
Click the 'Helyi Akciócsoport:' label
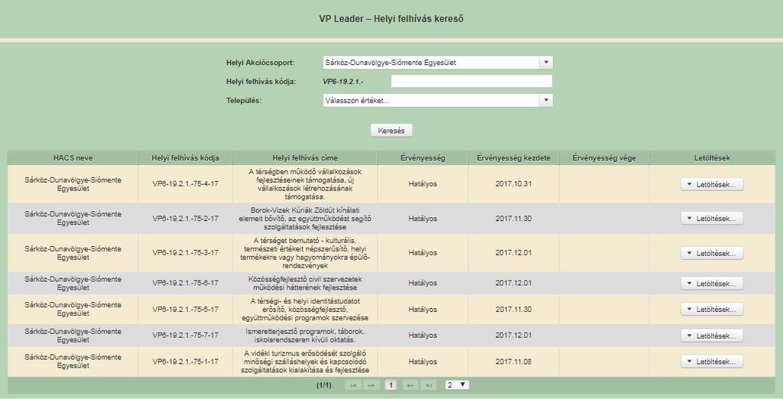[x=260, y=63]
